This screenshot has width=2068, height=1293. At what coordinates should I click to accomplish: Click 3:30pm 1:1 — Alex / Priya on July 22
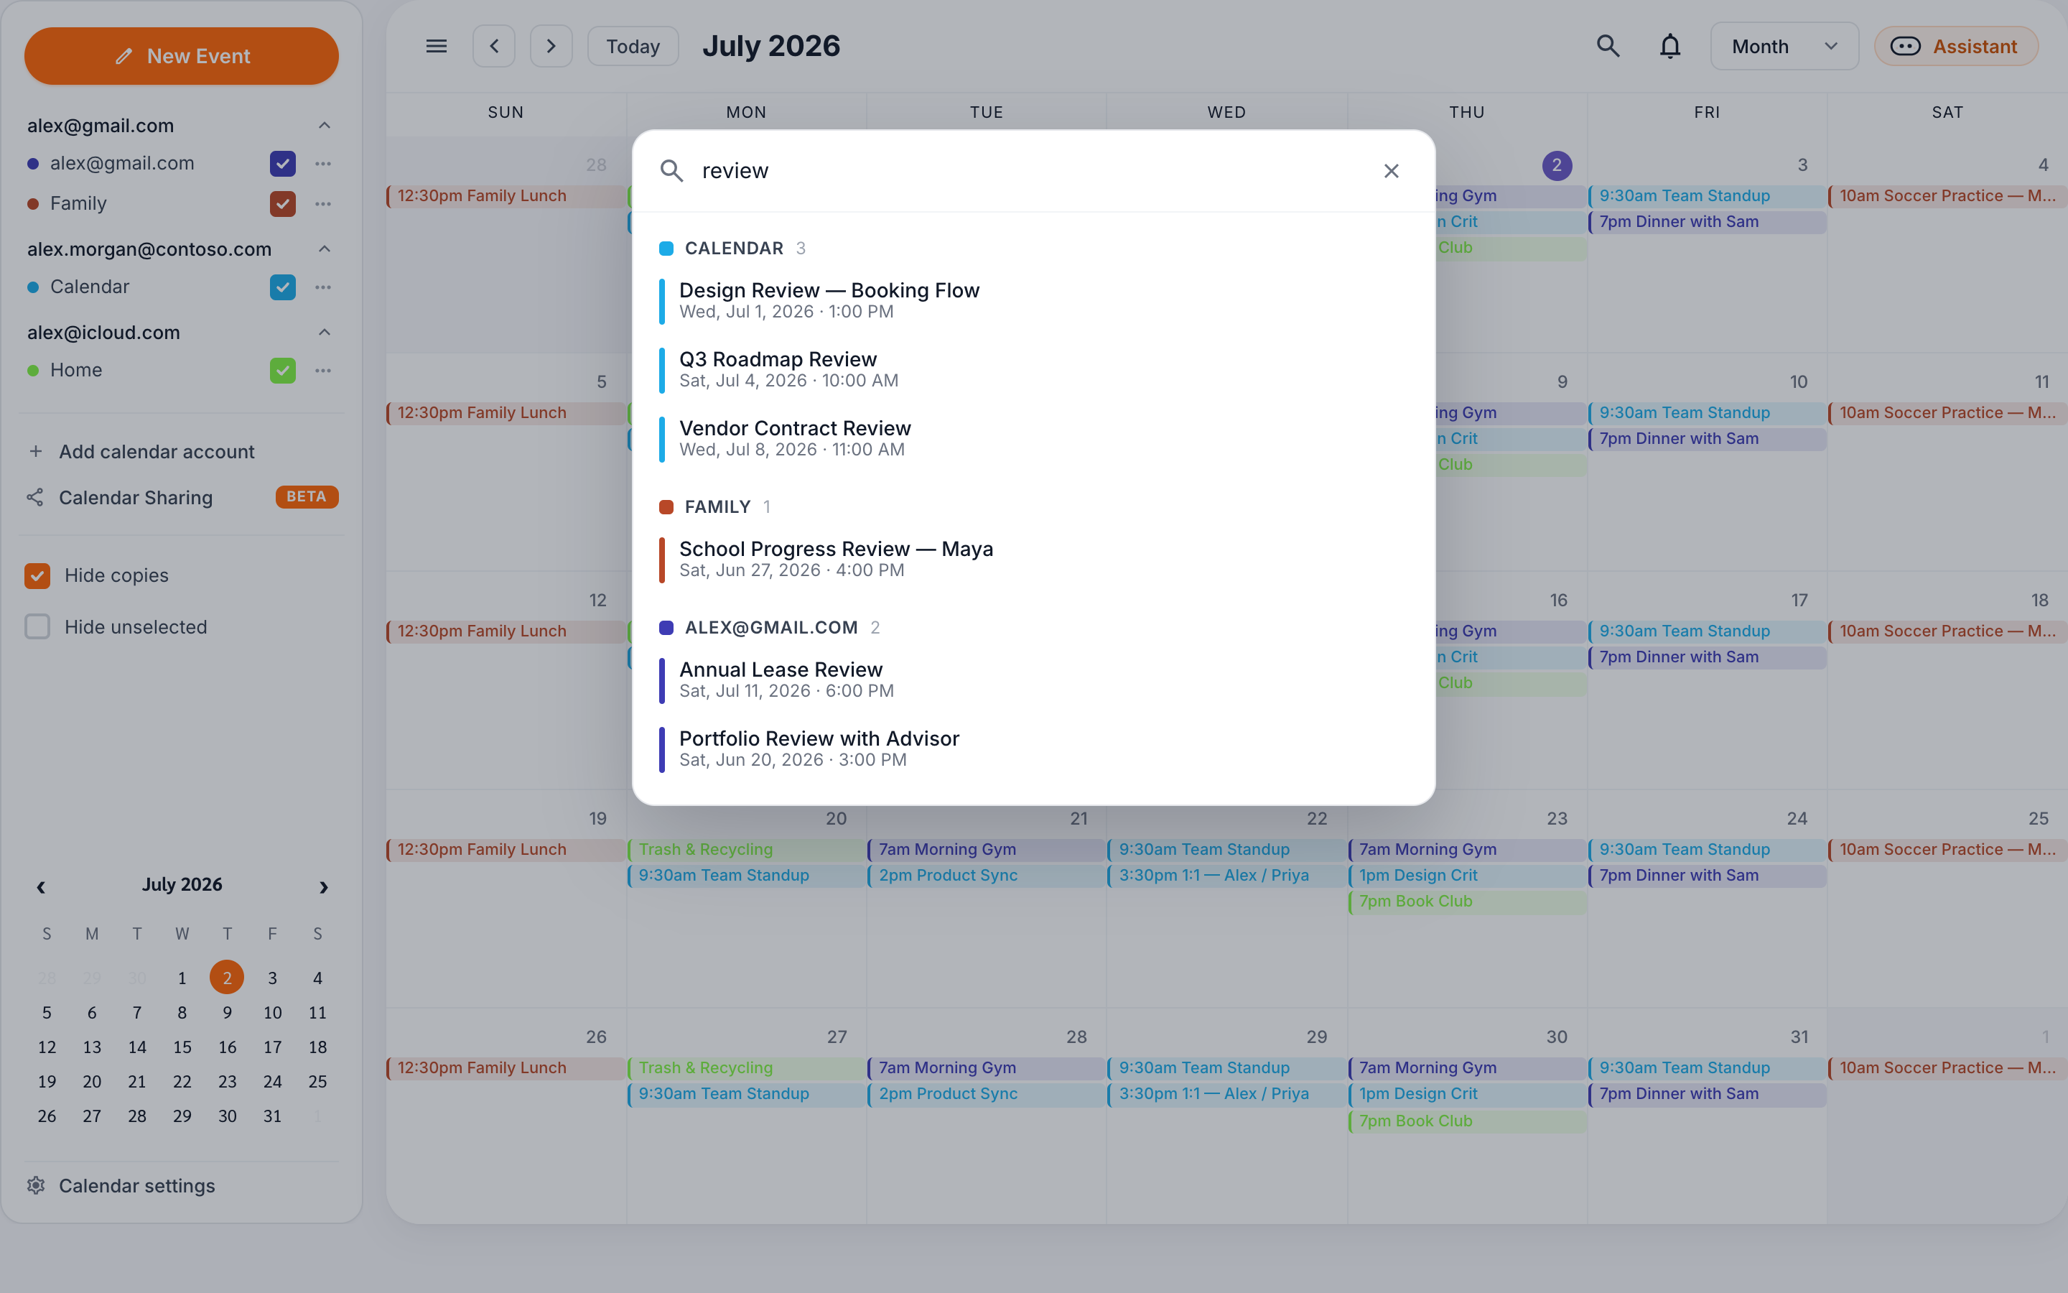[x=1227, y=875]
